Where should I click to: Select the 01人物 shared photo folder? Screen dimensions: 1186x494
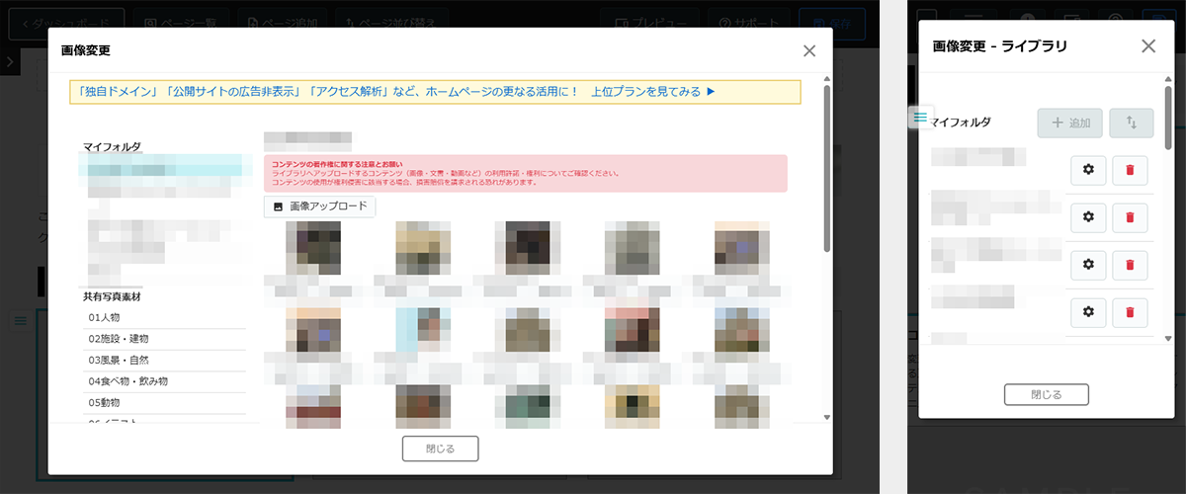click(x=104, y=318)
